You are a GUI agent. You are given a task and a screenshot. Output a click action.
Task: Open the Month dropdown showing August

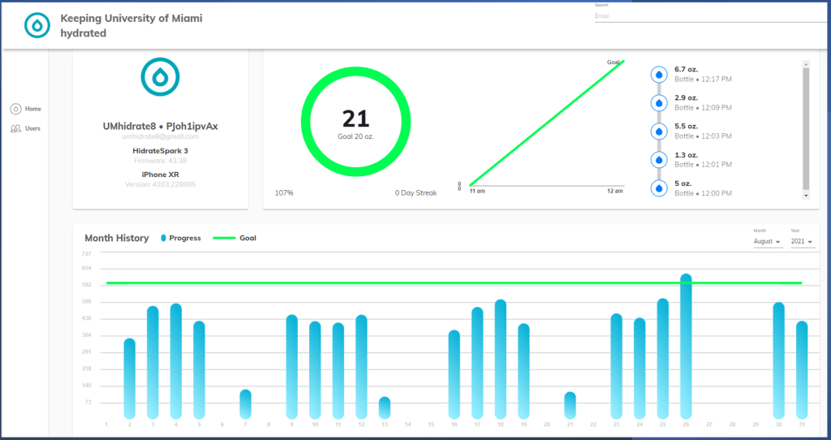pos(767,242)
